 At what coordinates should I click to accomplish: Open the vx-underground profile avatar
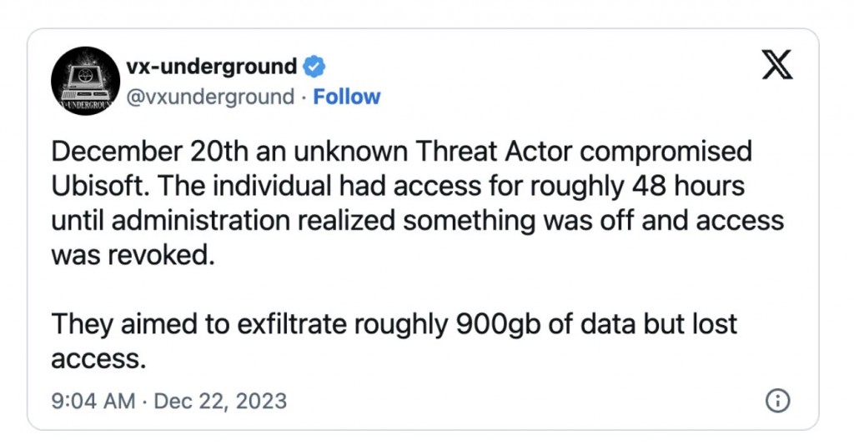(x=82, y=81)
